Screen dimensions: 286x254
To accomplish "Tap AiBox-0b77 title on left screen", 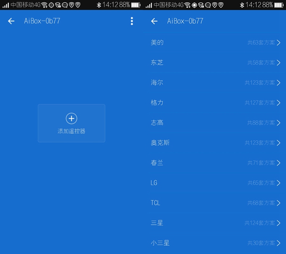I will click(x=42, y=21).
